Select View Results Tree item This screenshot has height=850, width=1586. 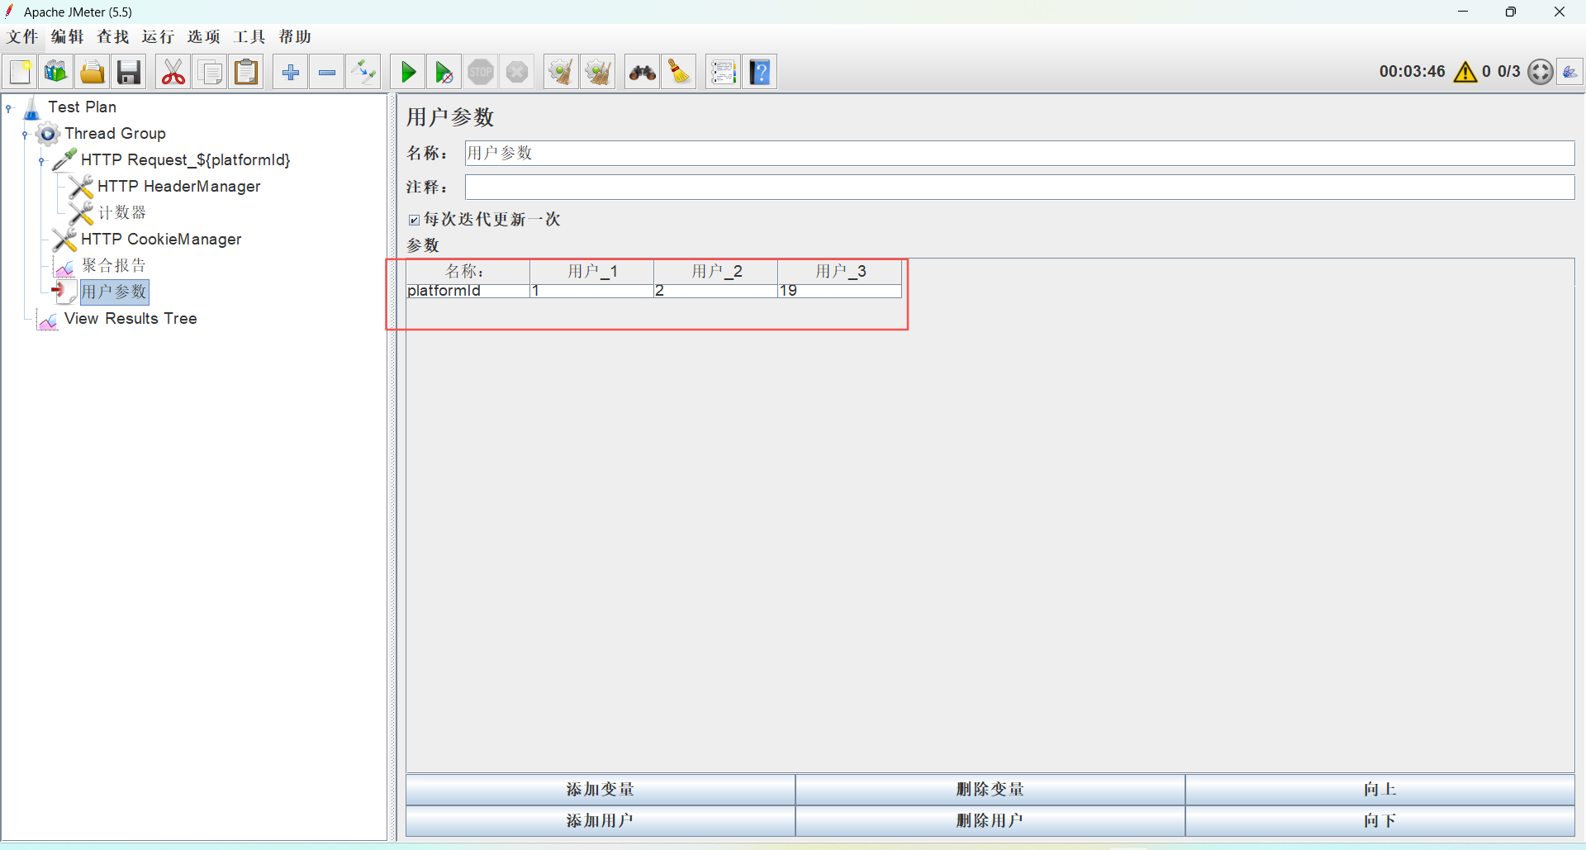(x=131, y=319)
